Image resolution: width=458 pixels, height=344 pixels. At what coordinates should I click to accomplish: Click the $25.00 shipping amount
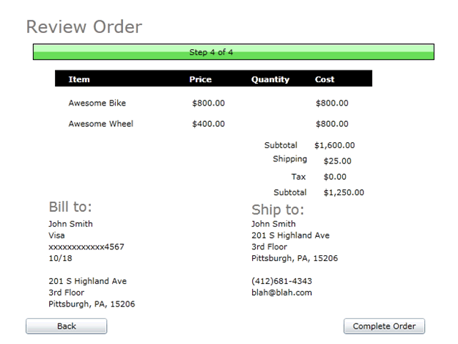(x=337, y=161)
